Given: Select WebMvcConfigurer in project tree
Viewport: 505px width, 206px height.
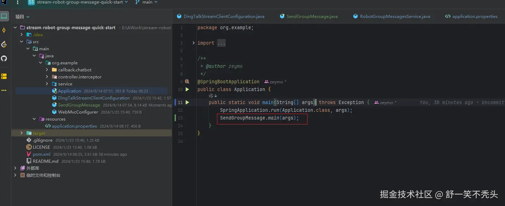Looking at the screenshot, I should [x=78, y=112].
